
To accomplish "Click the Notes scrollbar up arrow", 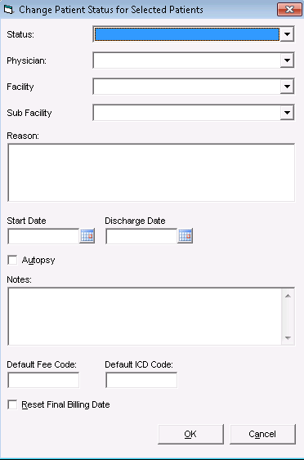I will [x=288, y=296].
